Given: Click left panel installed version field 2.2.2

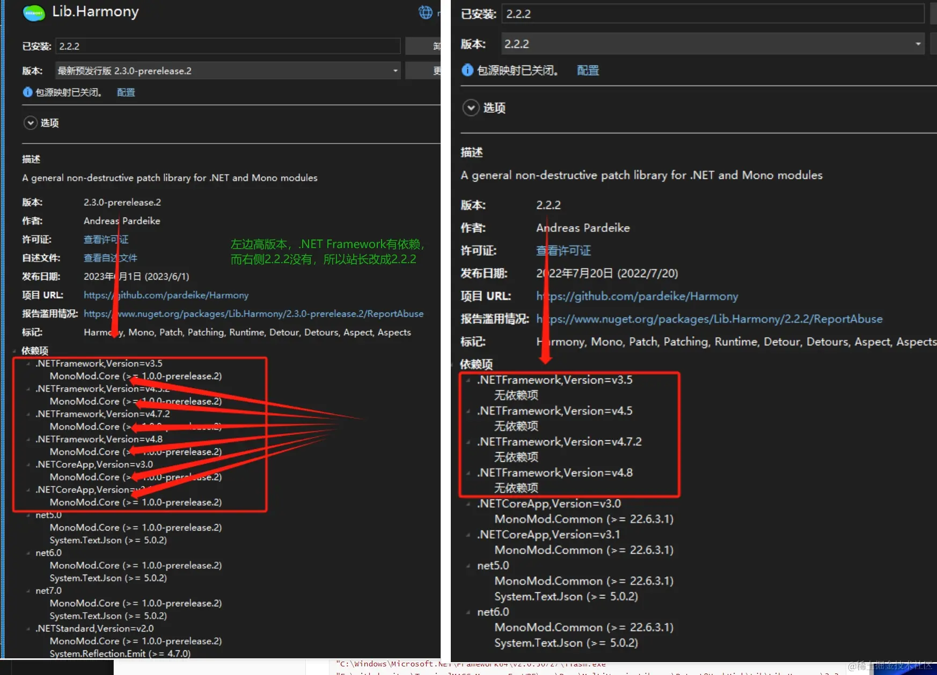Looking at the screenshot, I should click(228, 46).
